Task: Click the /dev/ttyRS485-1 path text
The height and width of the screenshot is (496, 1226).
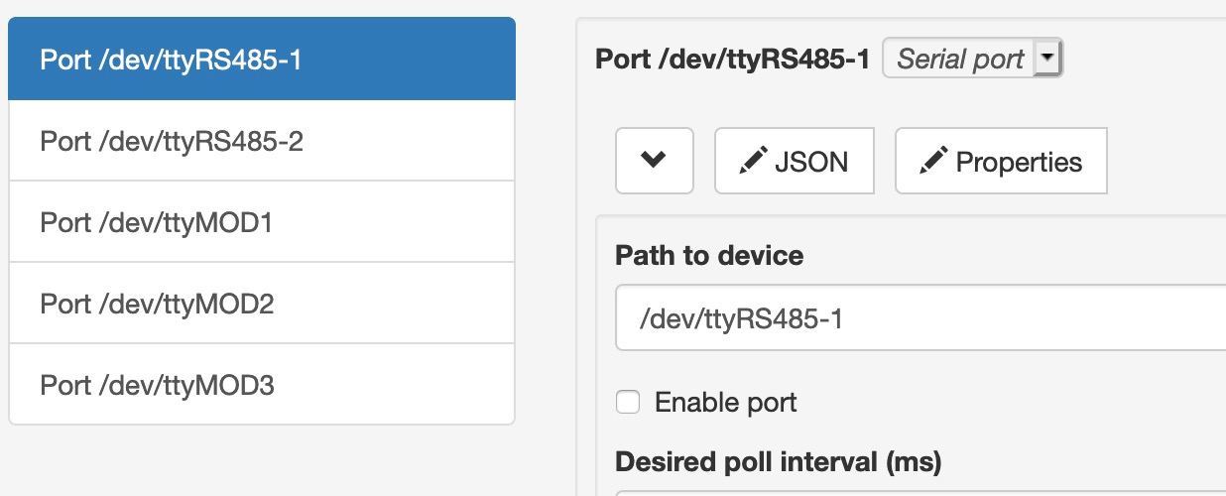Action: click(x=743, y=318)
